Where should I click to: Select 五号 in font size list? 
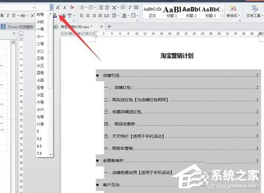coord(40,87)
